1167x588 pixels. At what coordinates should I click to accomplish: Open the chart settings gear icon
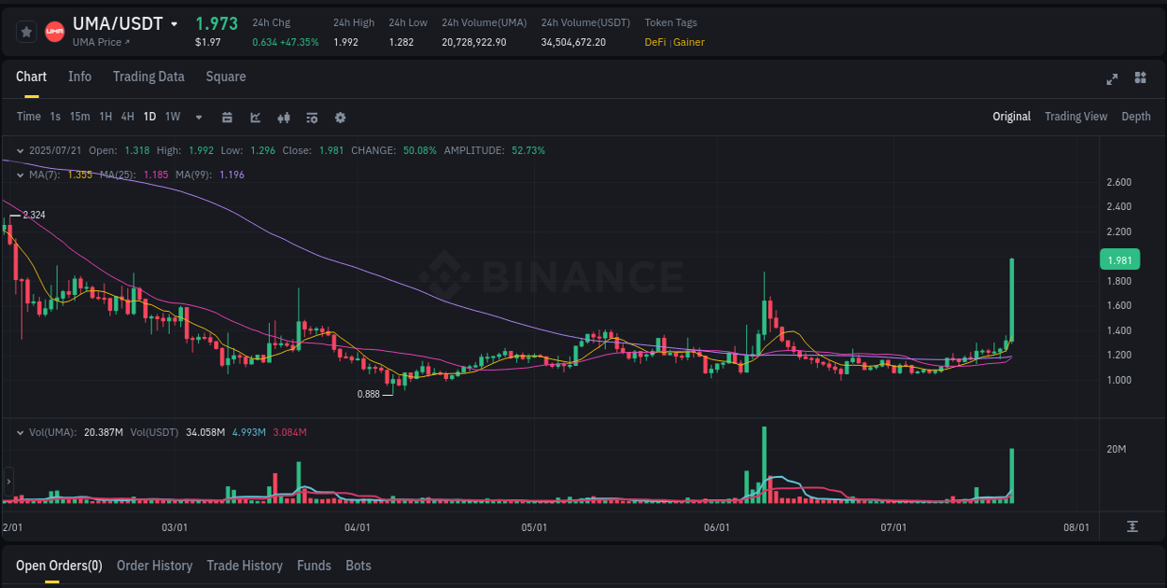pyautogui.click(x=340, y=118)
